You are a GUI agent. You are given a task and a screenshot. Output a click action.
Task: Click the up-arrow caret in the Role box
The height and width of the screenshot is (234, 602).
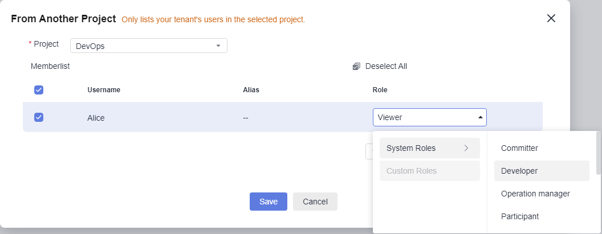pos(480,117)
